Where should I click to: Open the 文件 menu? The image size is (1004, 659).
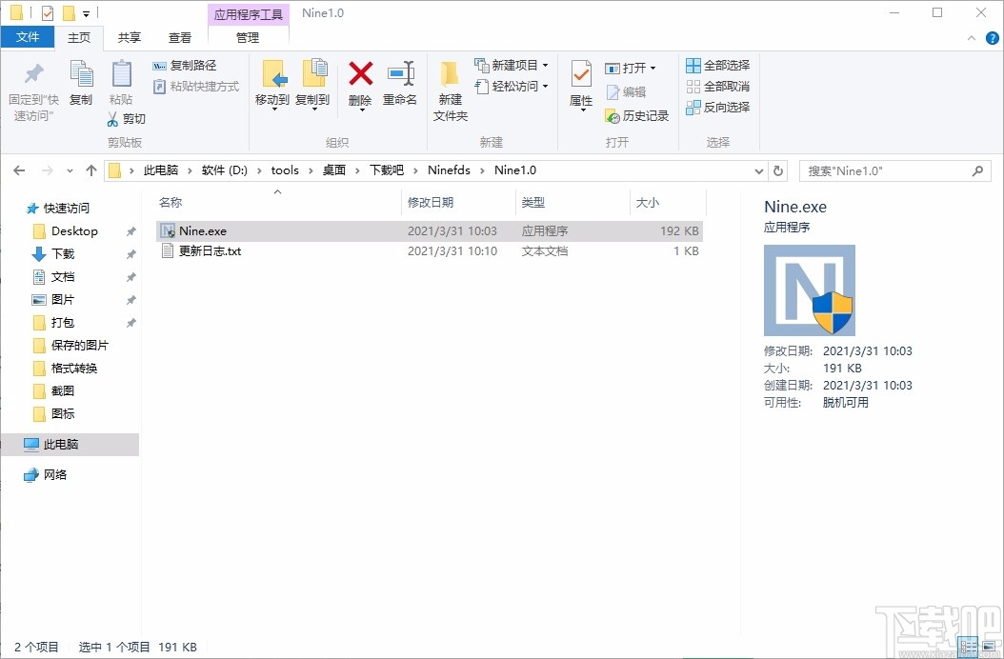click(28, 37)
